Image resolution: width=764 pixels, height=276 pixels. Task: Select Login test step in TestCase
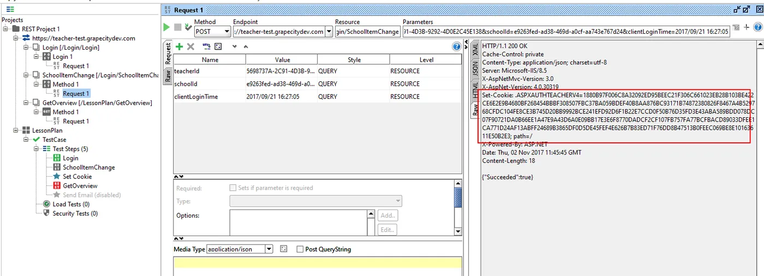tap(70, 158)
